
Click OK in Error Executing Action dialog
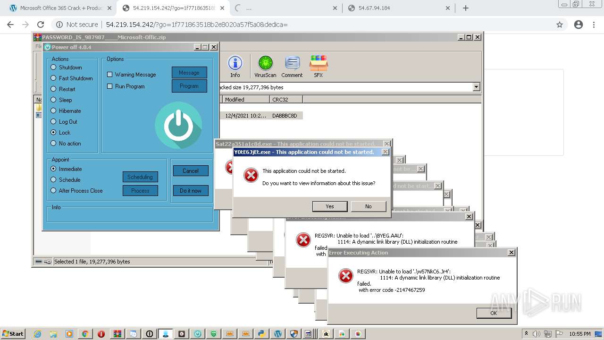[x=494, y=313]
